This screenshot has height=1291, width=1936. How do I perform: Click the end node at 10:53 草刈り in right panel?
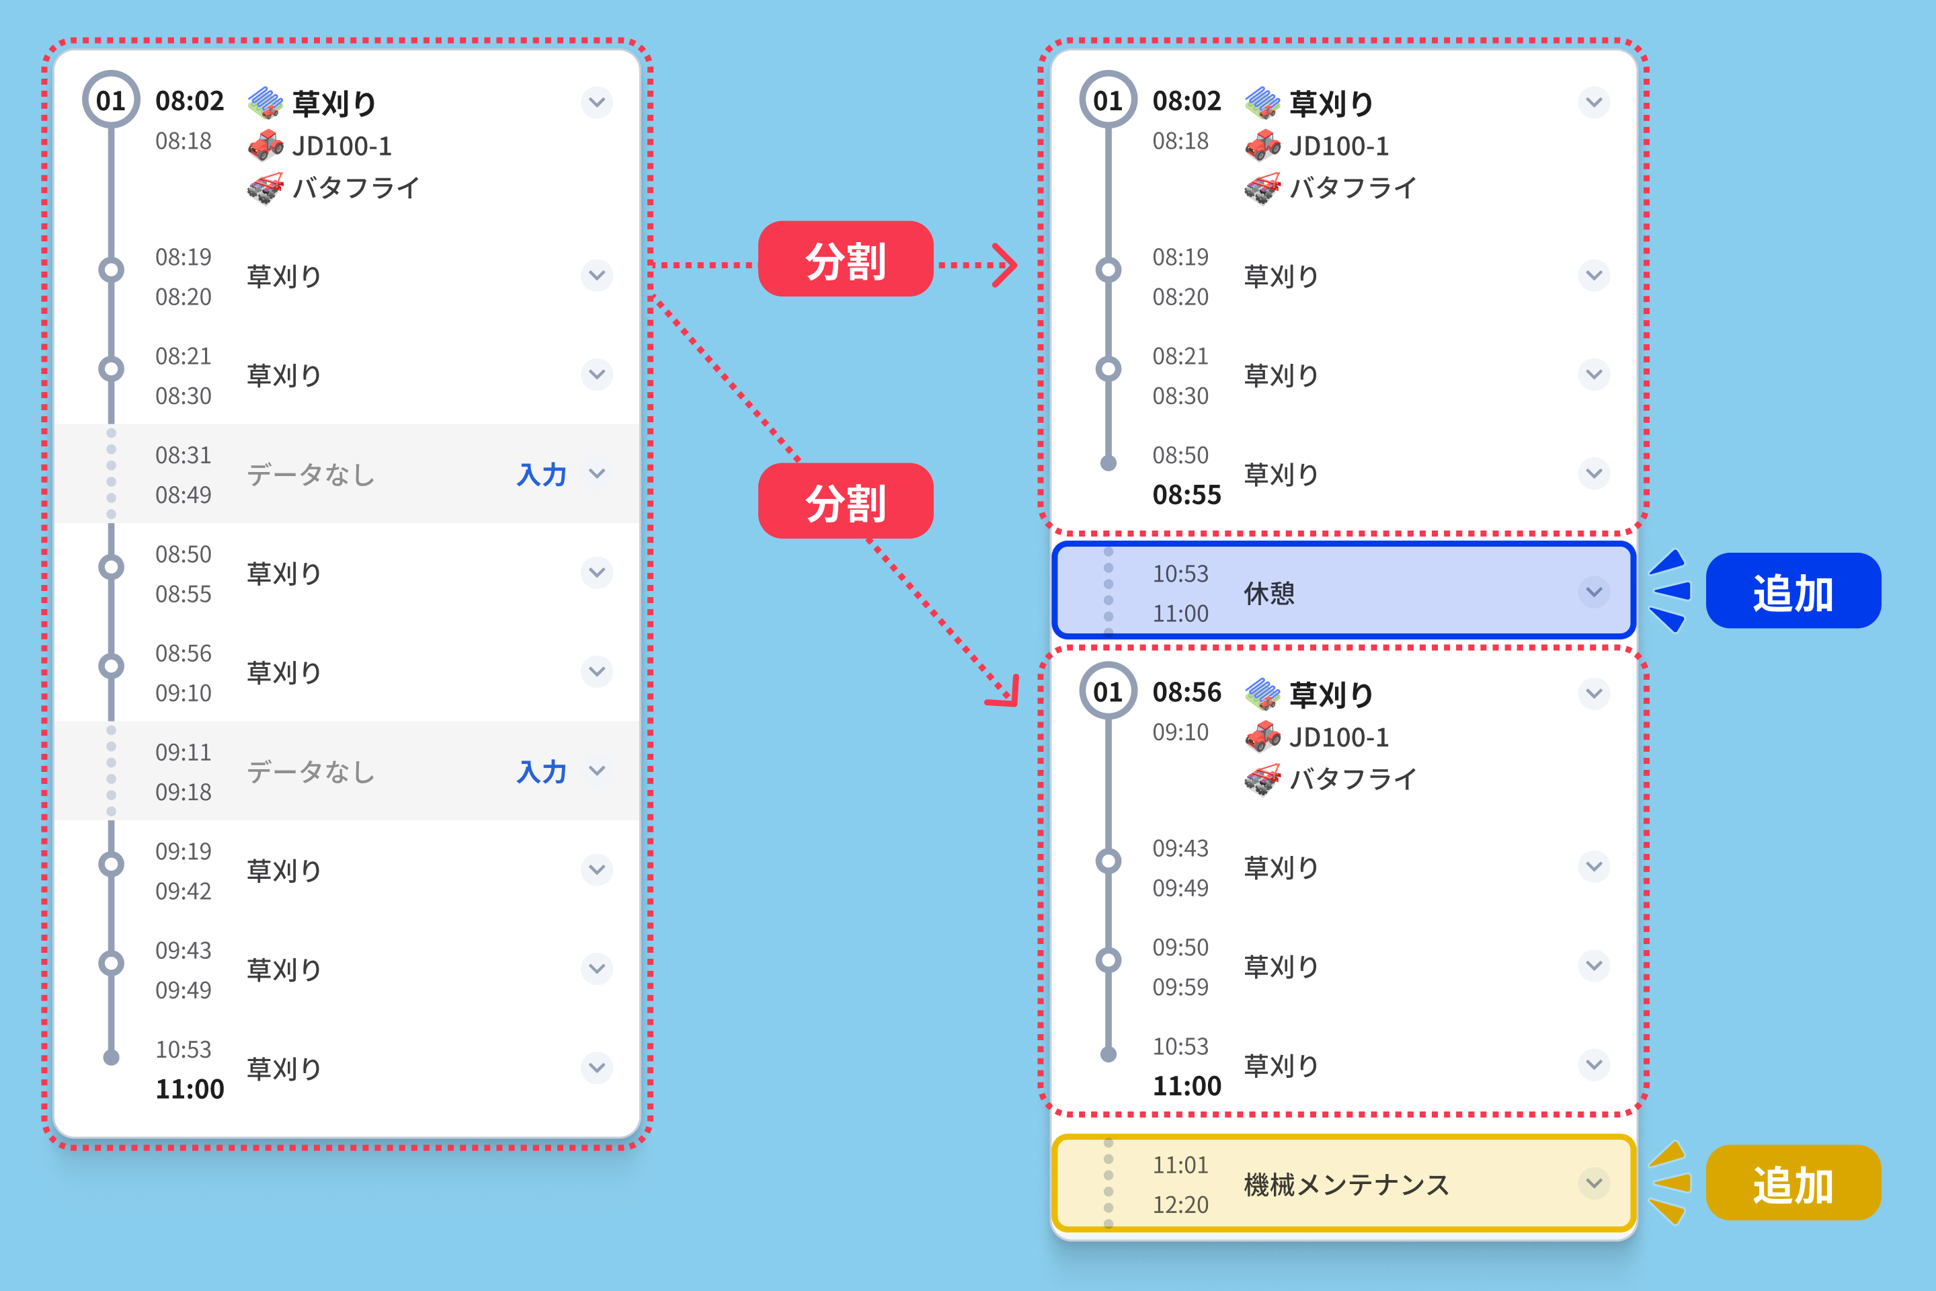1108,1055
